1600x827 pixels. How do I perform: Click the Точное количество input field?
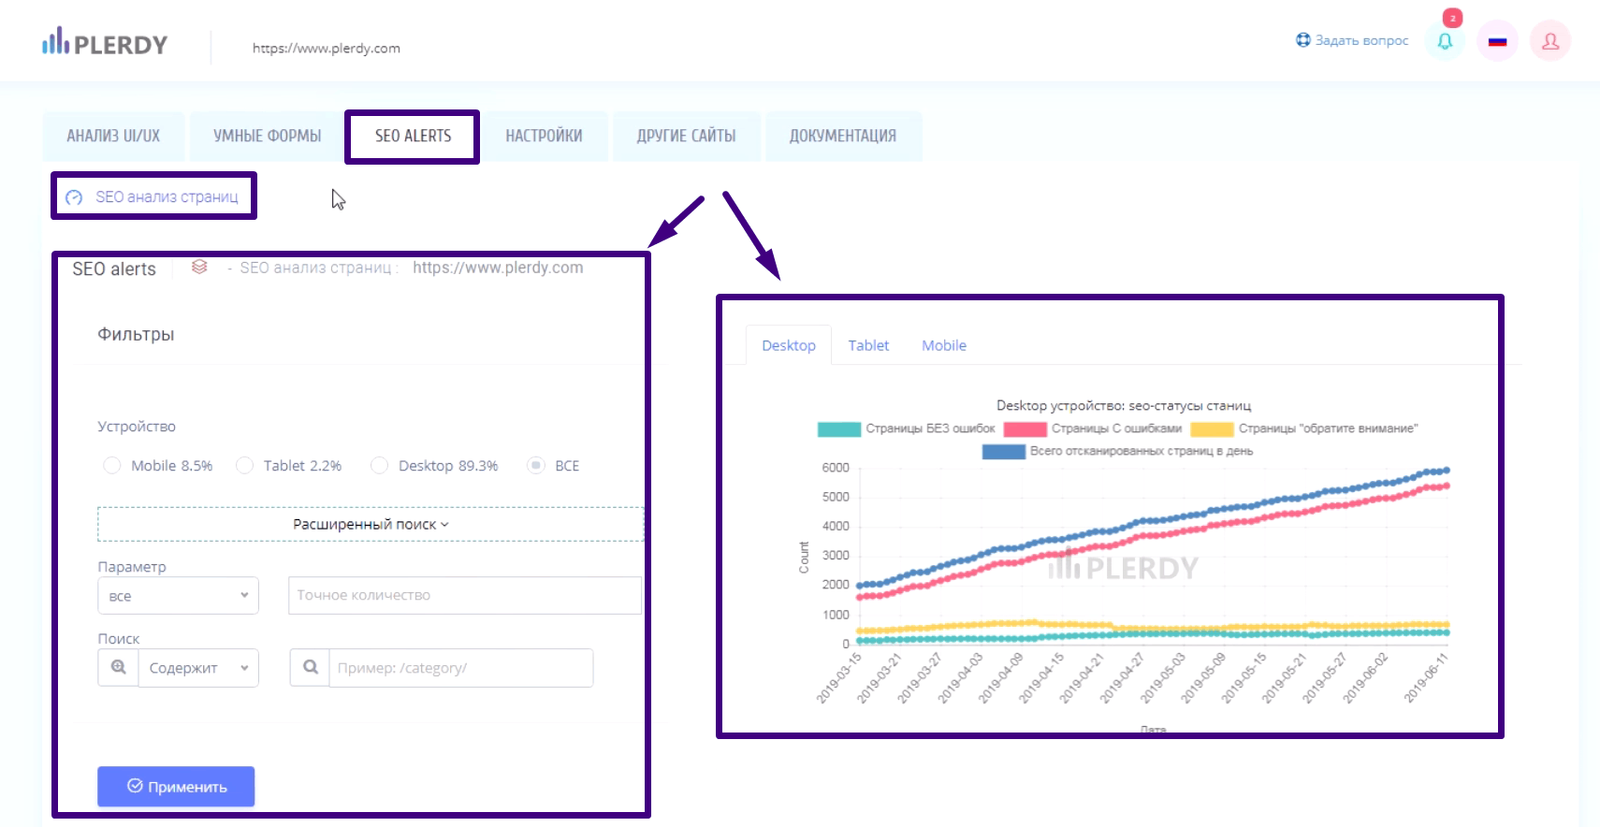(x=465, y=595)
